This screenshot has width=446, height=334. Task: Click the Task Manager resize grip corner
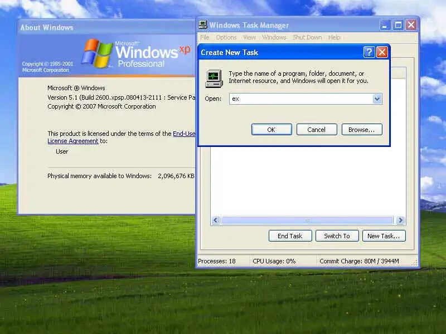coord(415,263)
